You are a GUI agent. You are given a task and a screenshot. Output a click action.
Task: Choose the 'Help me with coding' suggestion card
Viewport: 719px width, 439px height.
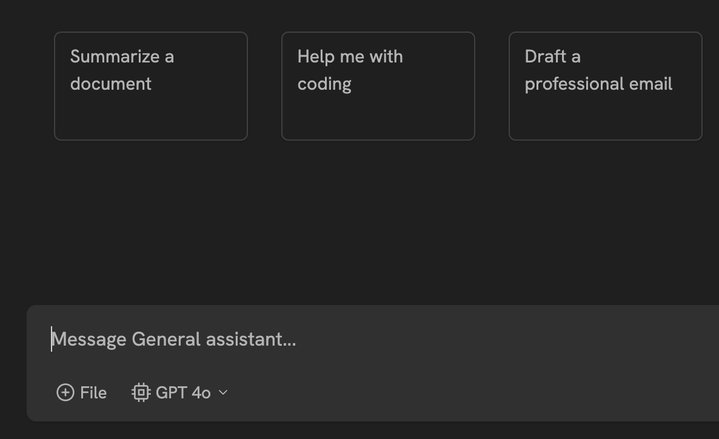pyautogui.click(x=378, y=86)
